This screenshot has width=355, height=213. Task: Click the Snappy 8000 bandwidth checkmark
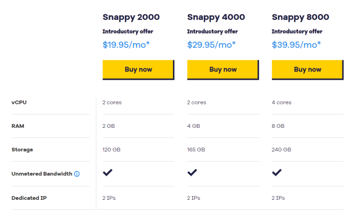pyautogui.click(x=277, y=172)
